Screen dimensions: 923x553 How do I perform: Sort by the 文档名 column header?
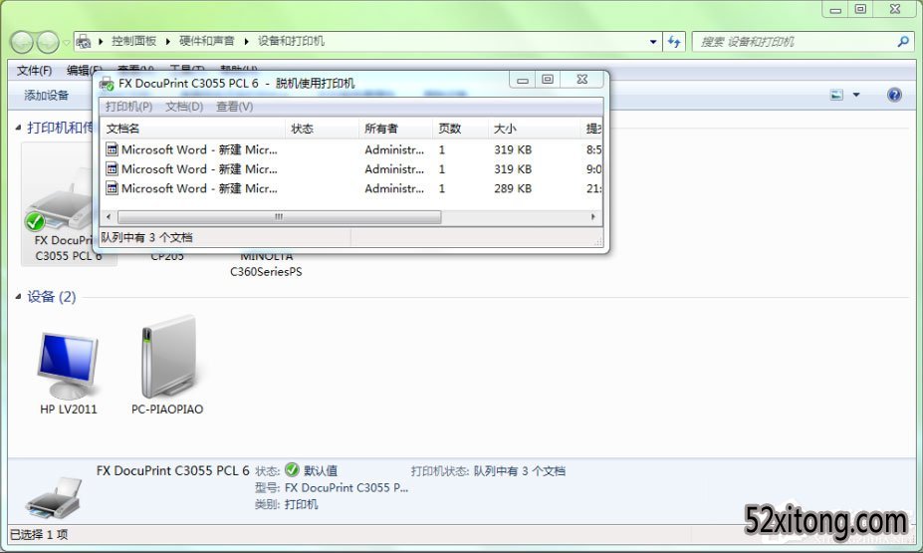point(193,129)
